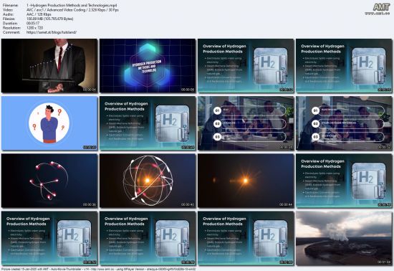Click the 'Duration:' label
This screenshot has height=271, width=394.
click(x=9, y=24)
